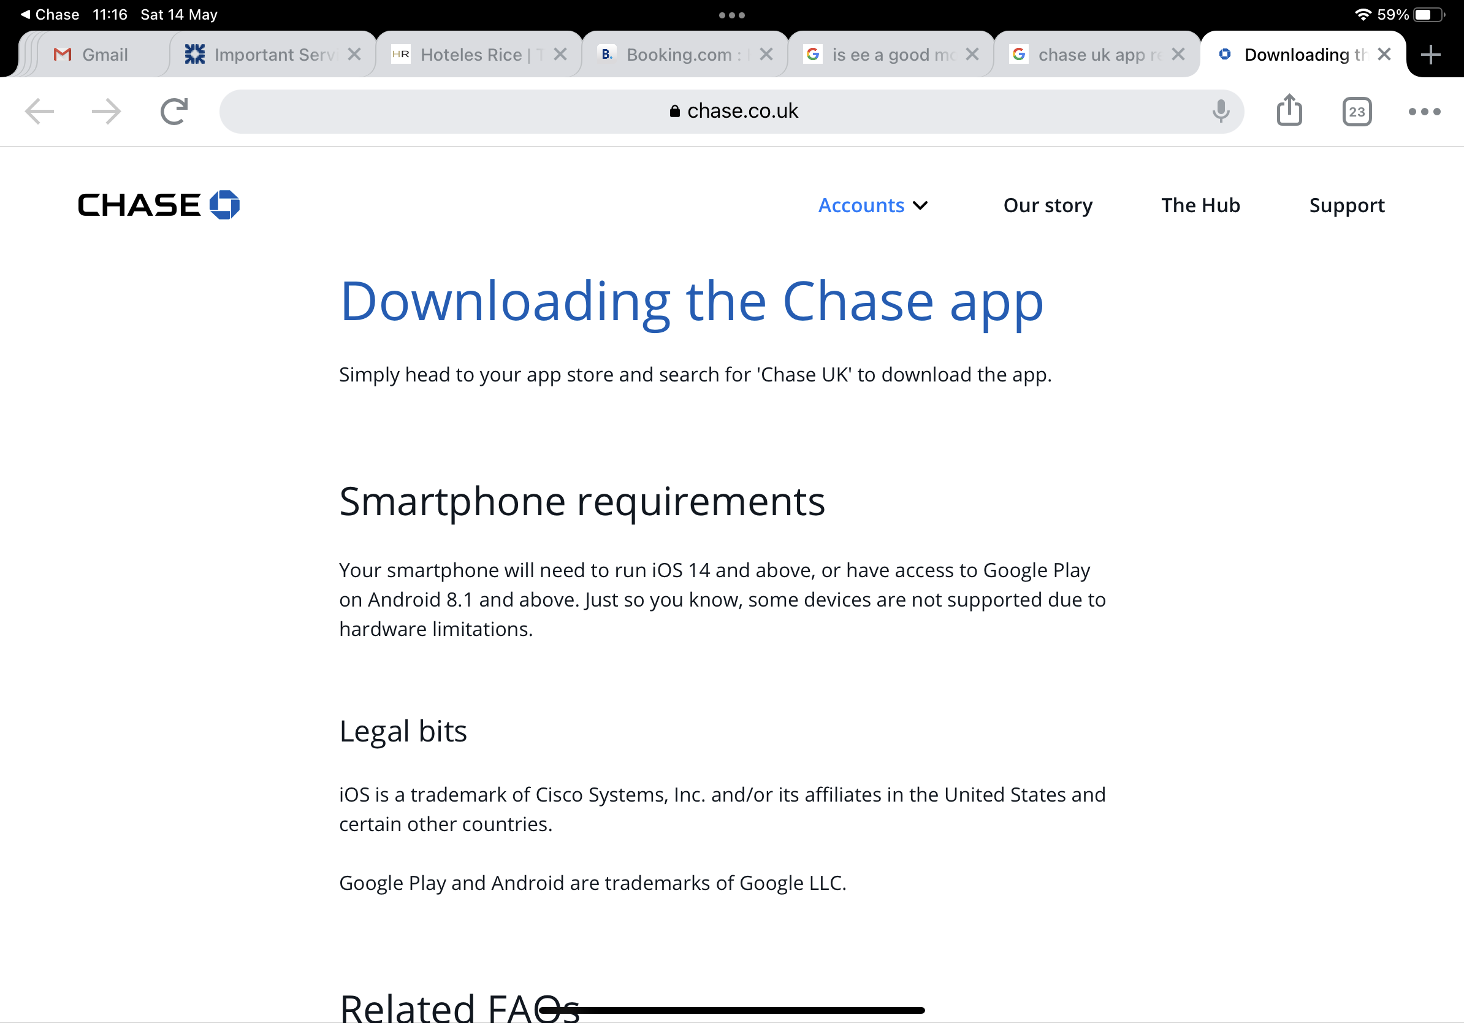Viewport: 1464px width, 1023px height.
Task: Return to Chase app via back indicator
Action: (50, 14)
